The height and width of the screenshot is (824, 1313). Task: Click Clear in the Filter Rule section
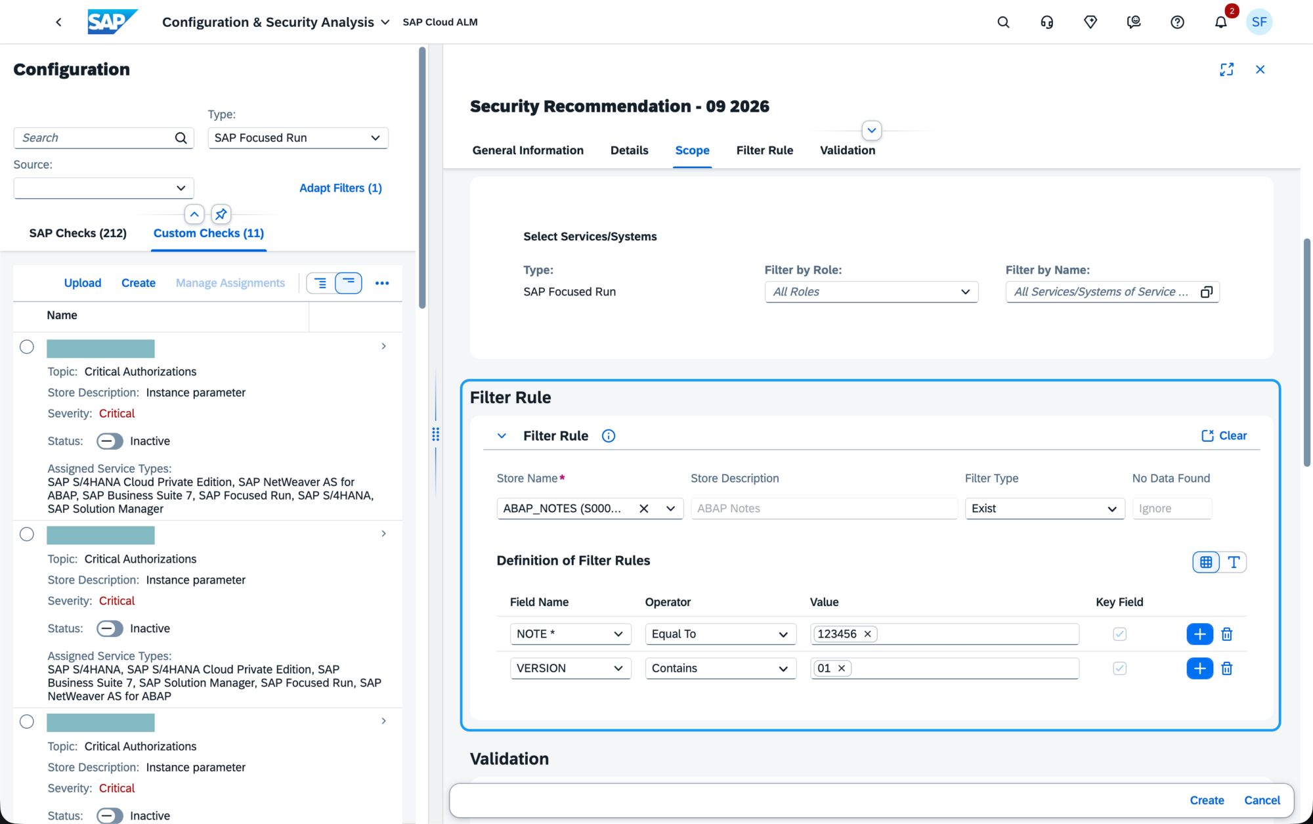tap(1224, 436)
